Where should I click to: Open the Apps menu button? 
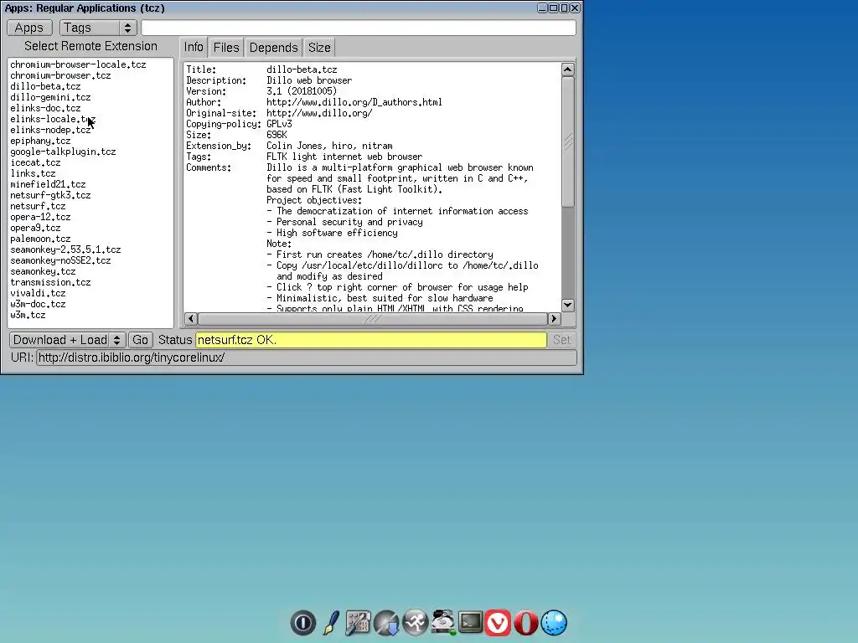29,28
